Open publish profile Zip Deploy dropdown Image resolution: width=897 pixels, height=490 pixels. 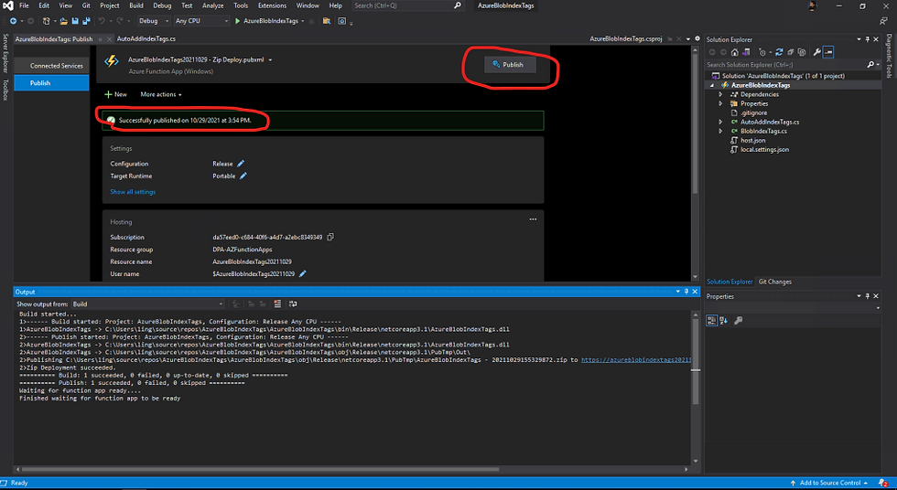pos(271,60)
